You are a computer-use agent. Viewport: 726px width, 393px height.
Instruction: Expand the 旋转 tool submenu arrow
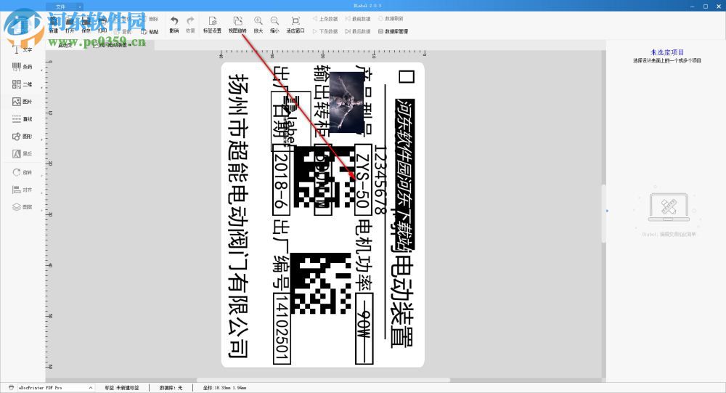point(41,176)
